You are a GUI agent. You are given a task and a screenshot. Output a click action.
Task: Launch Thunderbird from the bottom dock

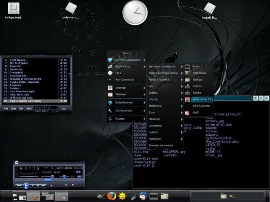[143, 196]
